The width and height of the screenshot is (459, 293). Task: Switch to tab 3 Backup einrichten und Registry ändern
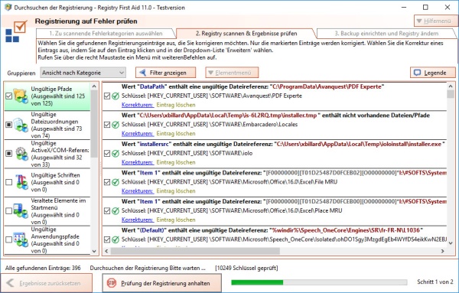pos(386,34)
